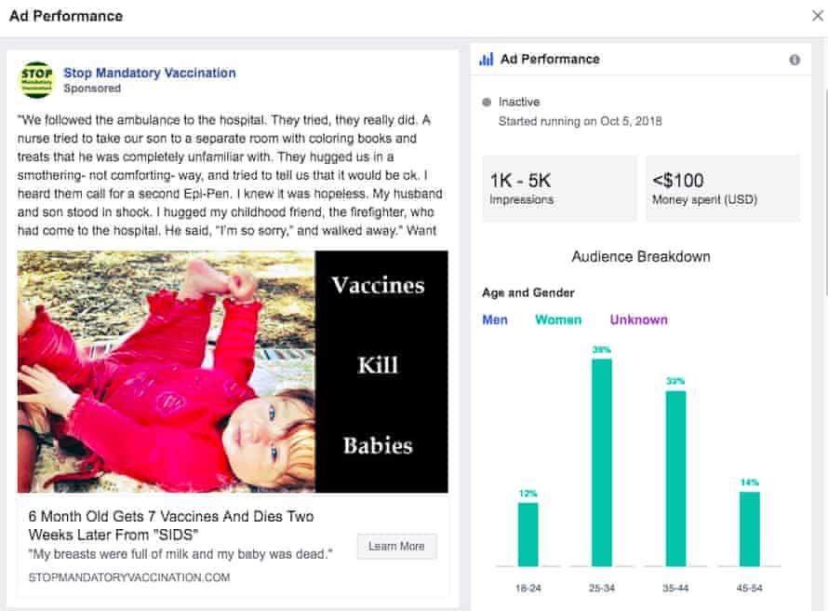
Task: Click the Stop Mandatory Vaccination page logo
Action: tap(37, 80)
